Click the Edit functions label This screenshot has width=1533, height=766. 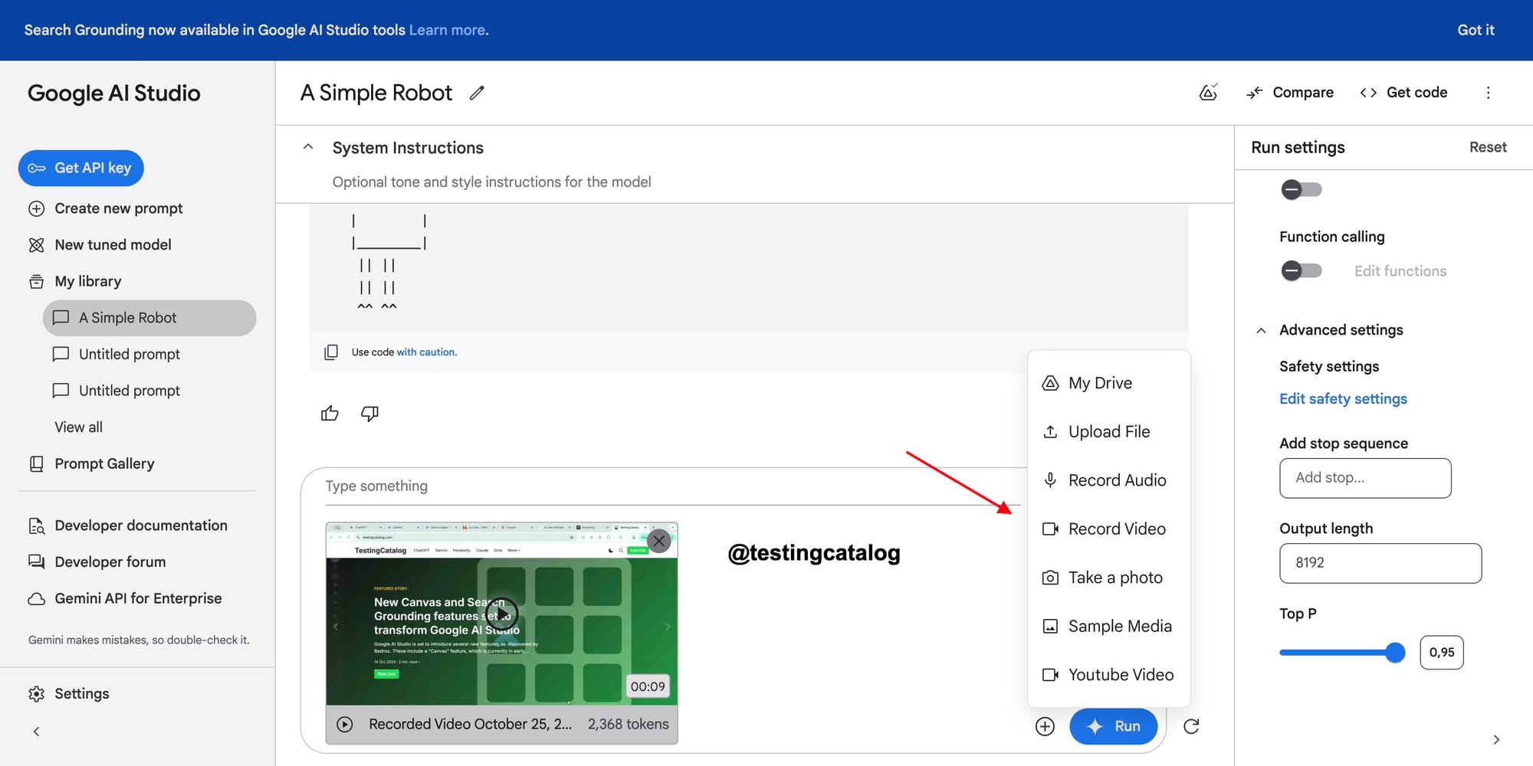(1400, 271)
